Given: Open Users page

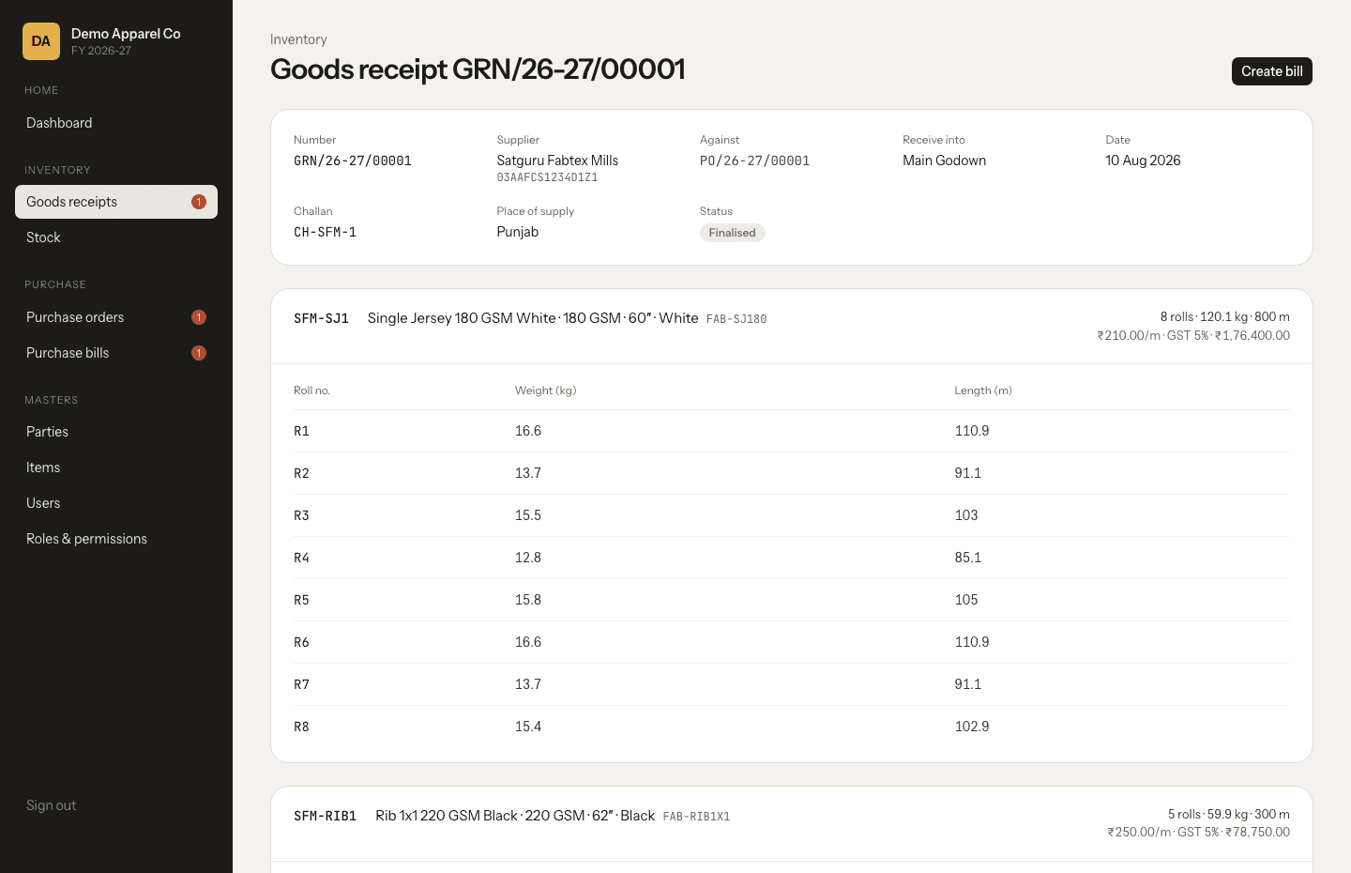Looking at the screenshot, I should pos(116,503).
